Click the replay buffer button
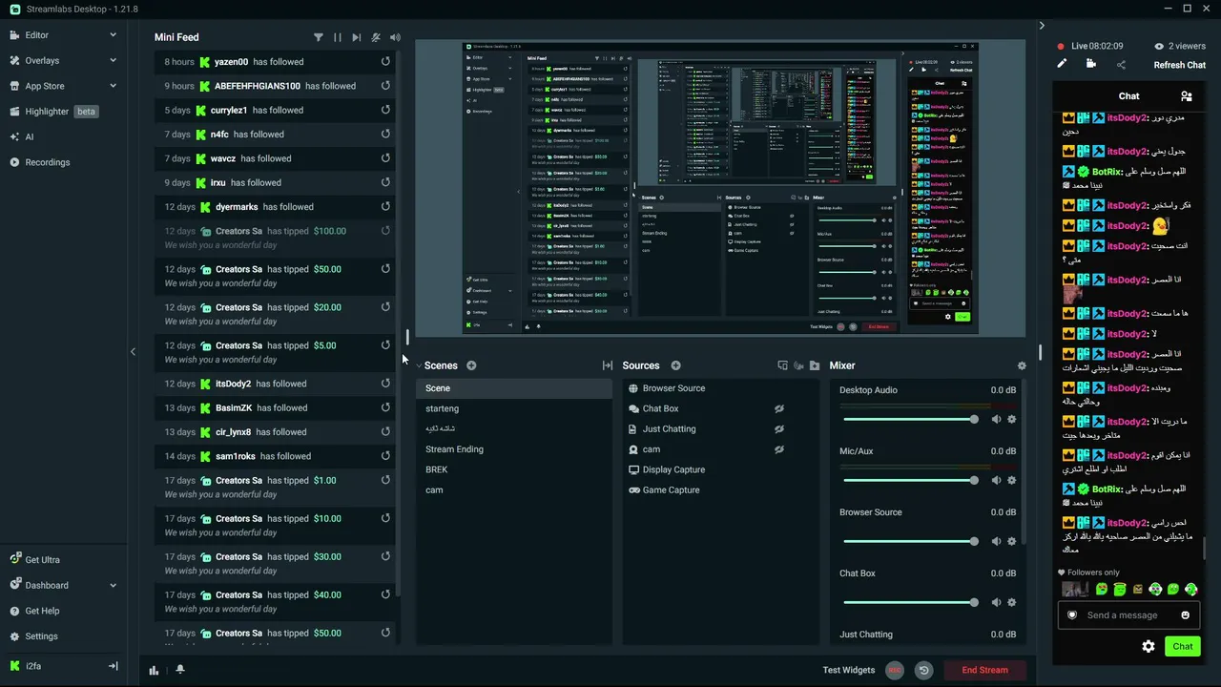This screenshot has width=1221, height=687. [923, 670]
